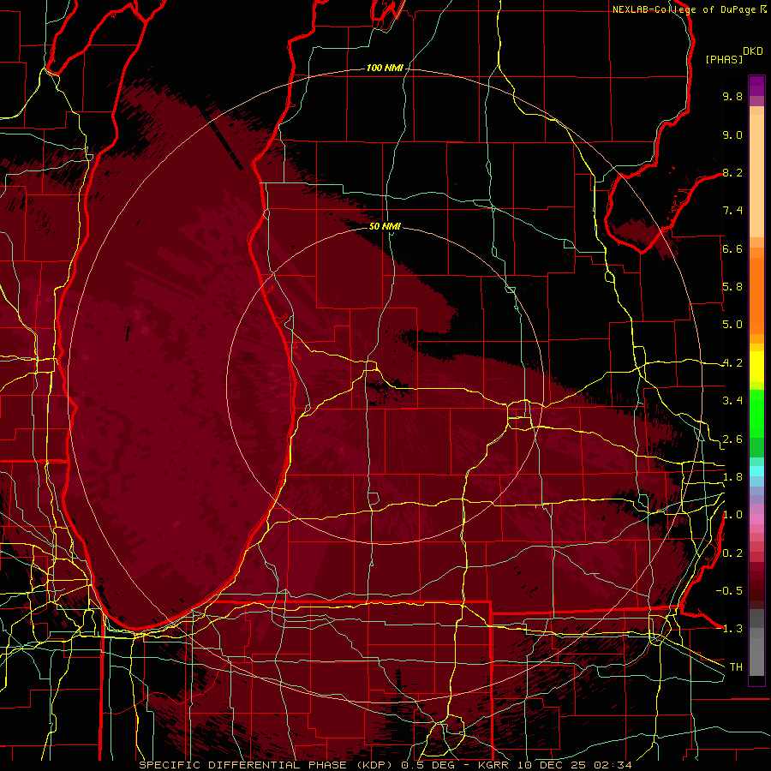Click the TH threshold label on scale

[x=736, y=667]
